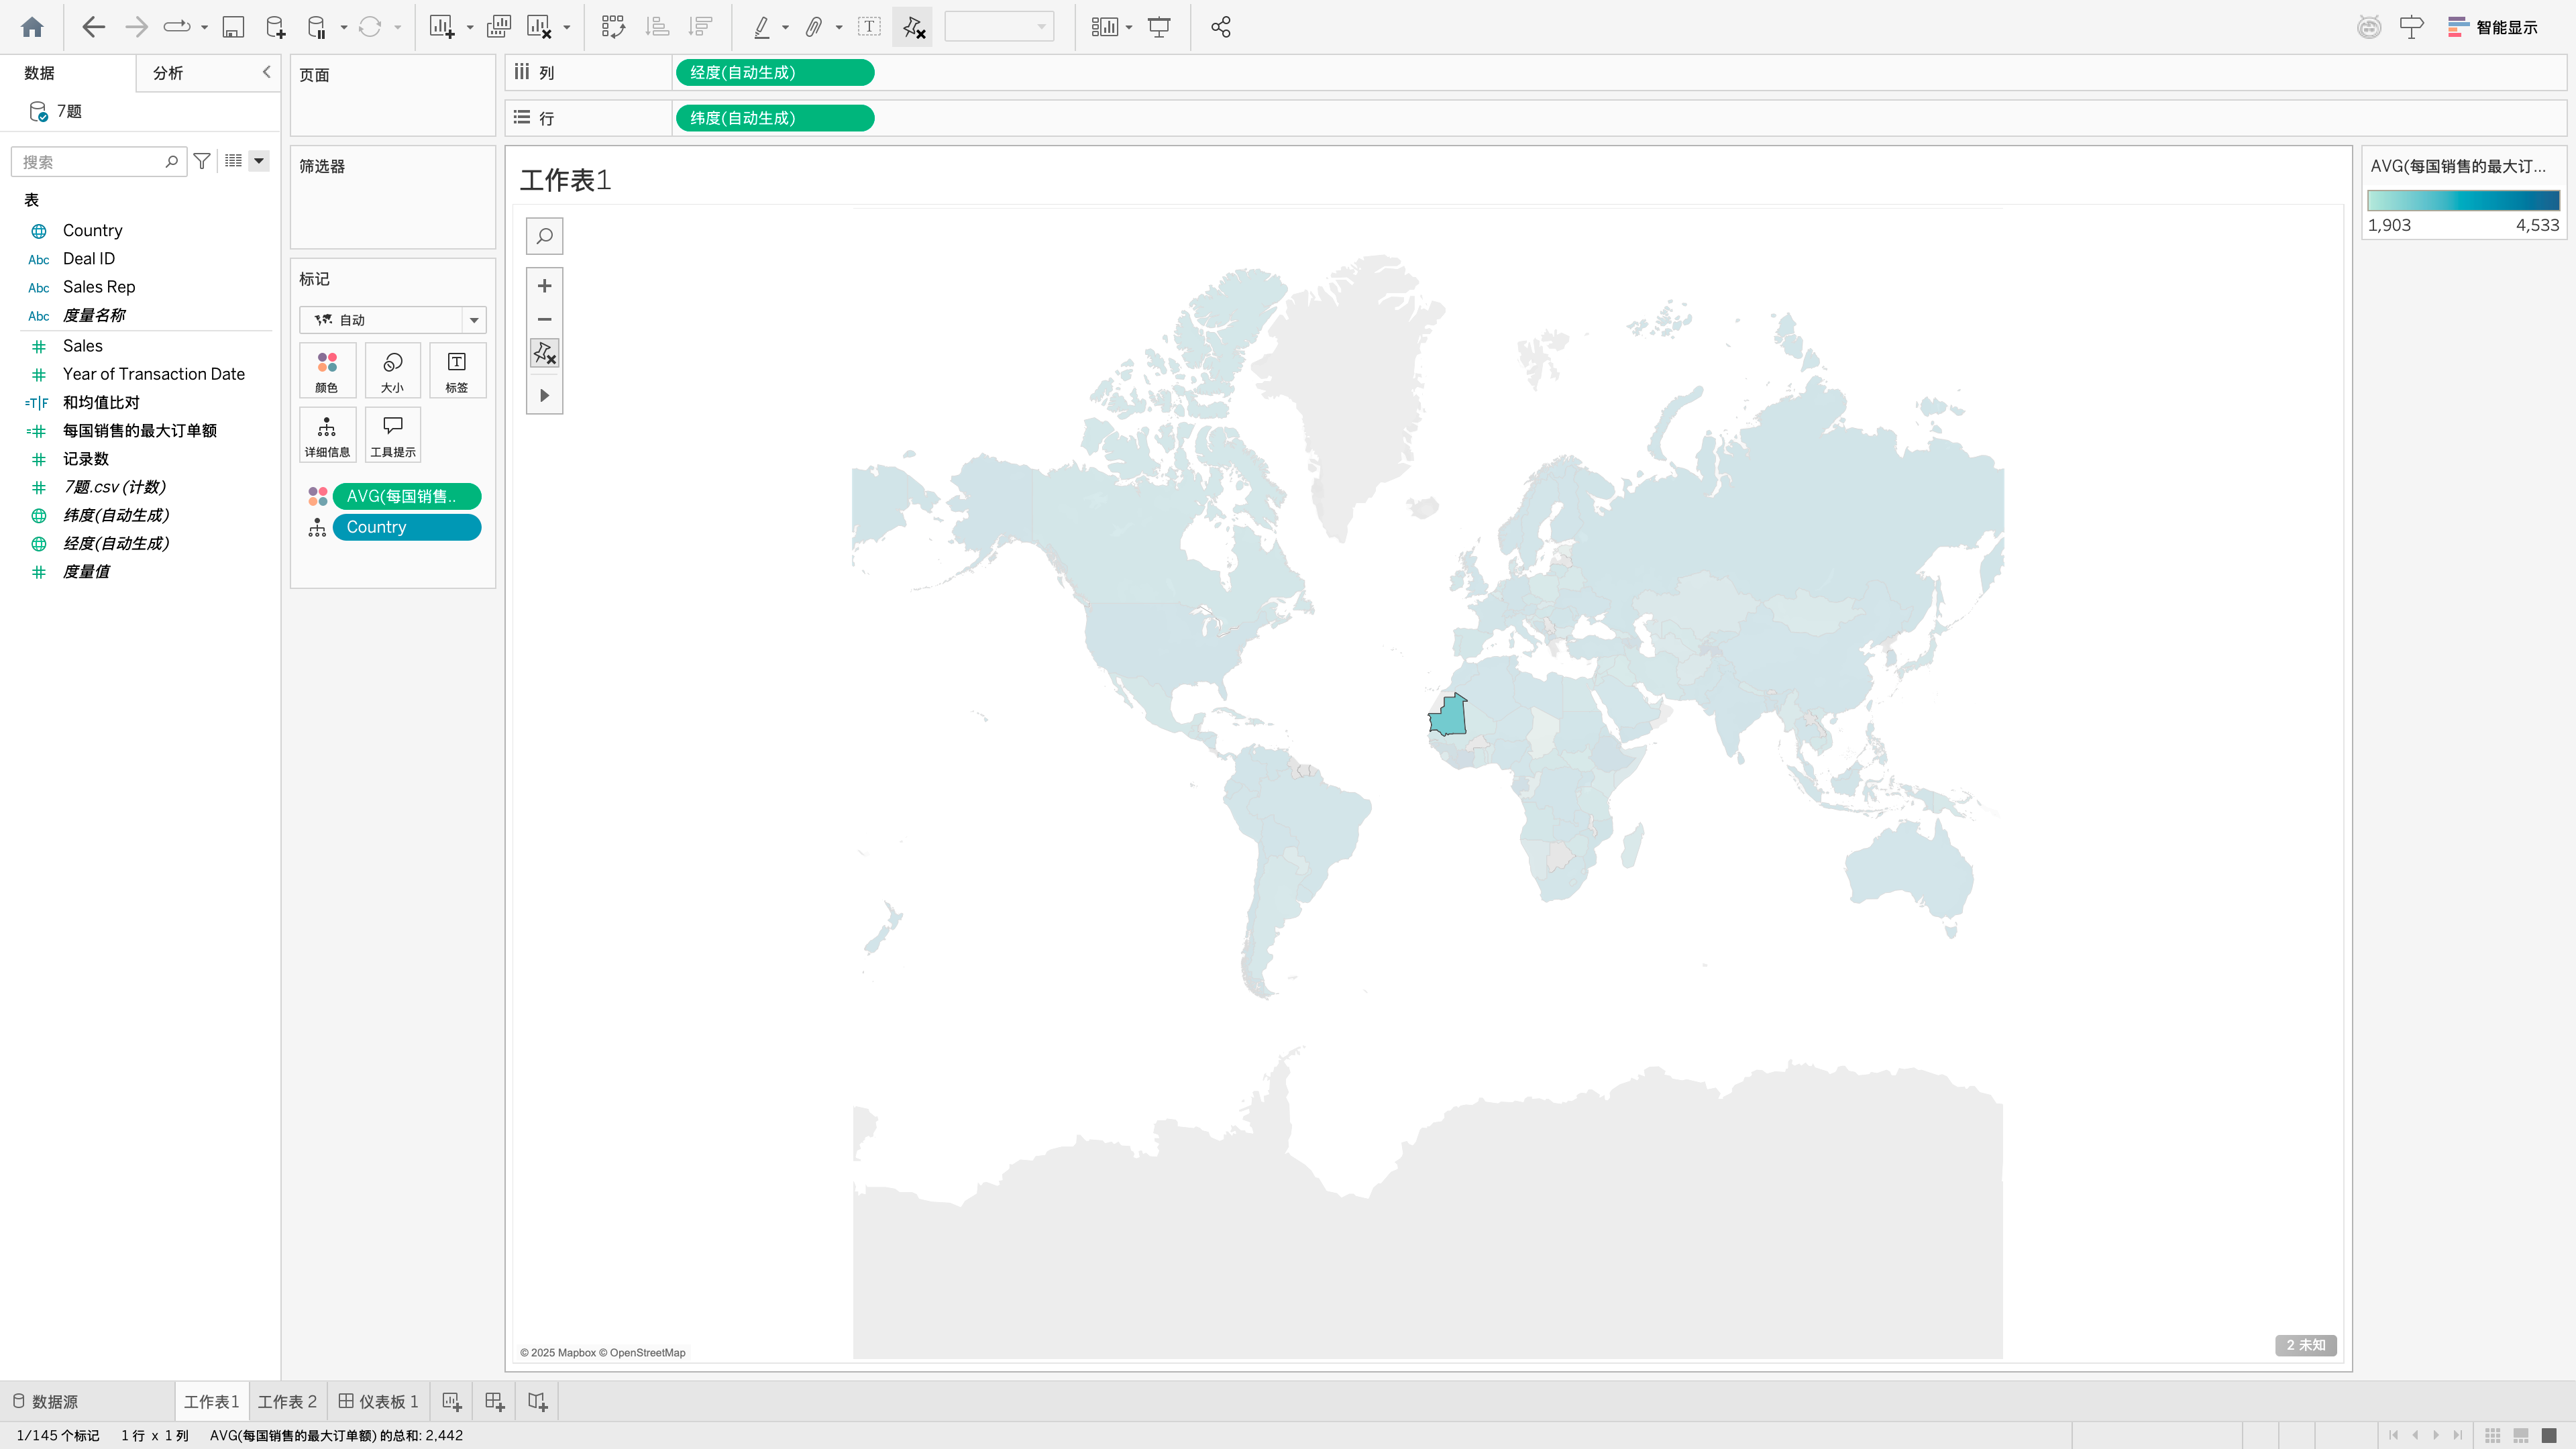2576x1449 pixels.
Task: Open fit view dropdown in toolbar
Action: (x=999, y=27)
